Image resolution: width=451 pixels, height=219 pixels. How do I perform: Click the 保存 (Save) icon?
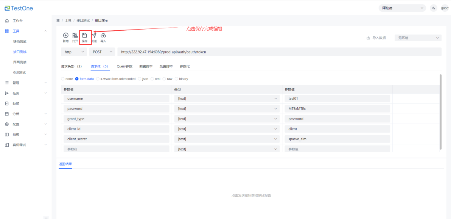click(85, 35)
